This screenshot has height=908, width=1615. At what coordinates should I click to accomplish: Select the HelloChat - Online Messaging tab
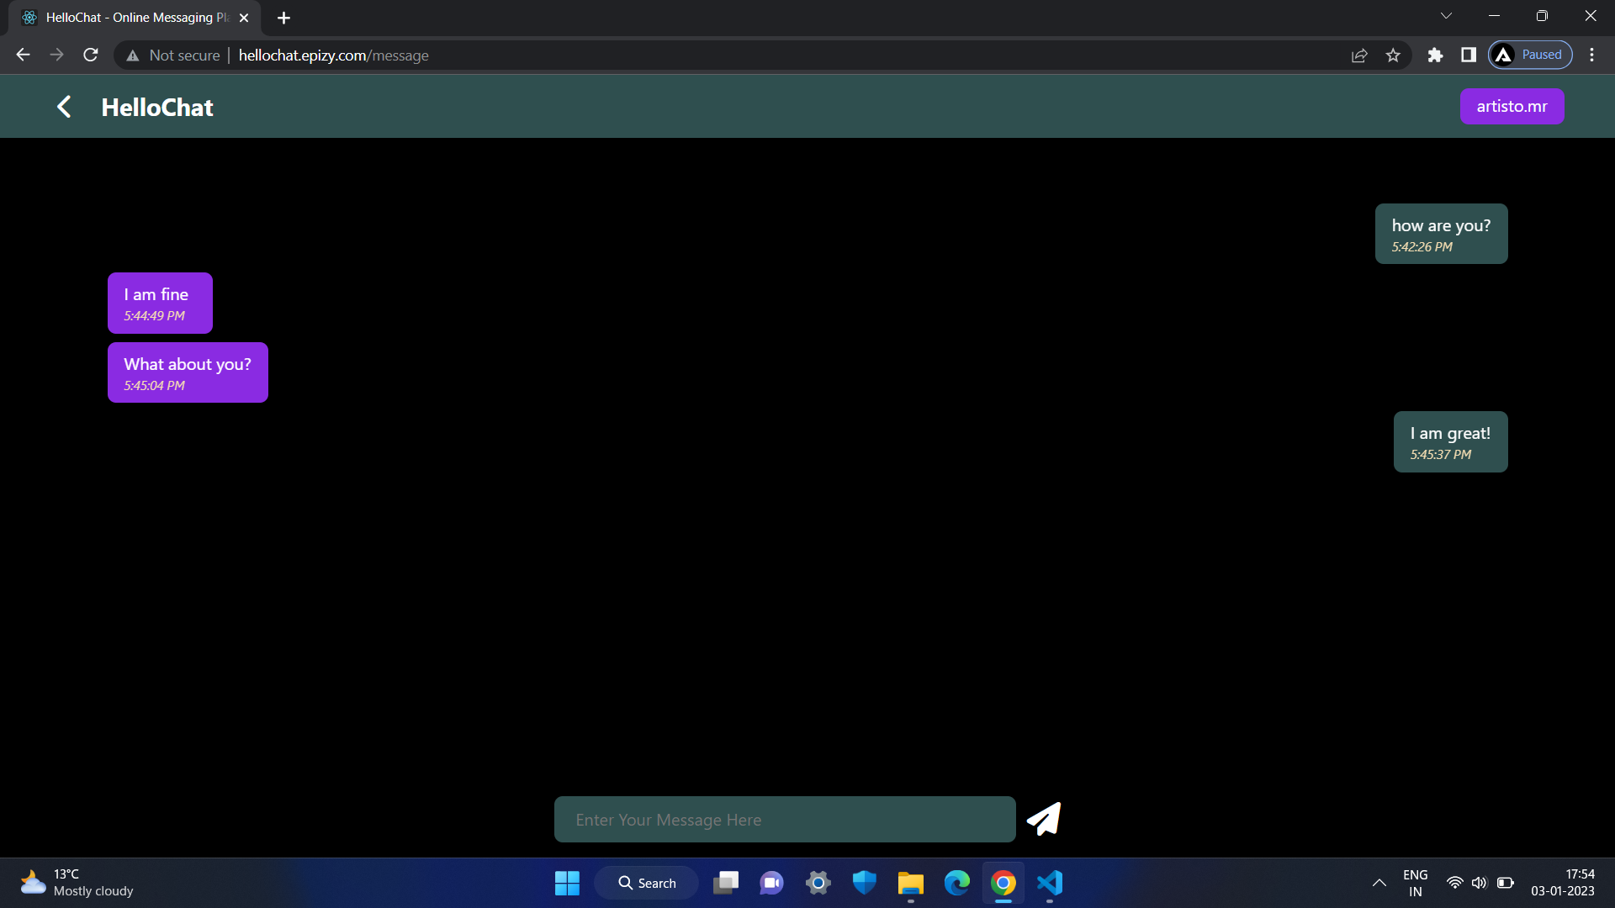(135, 18)
